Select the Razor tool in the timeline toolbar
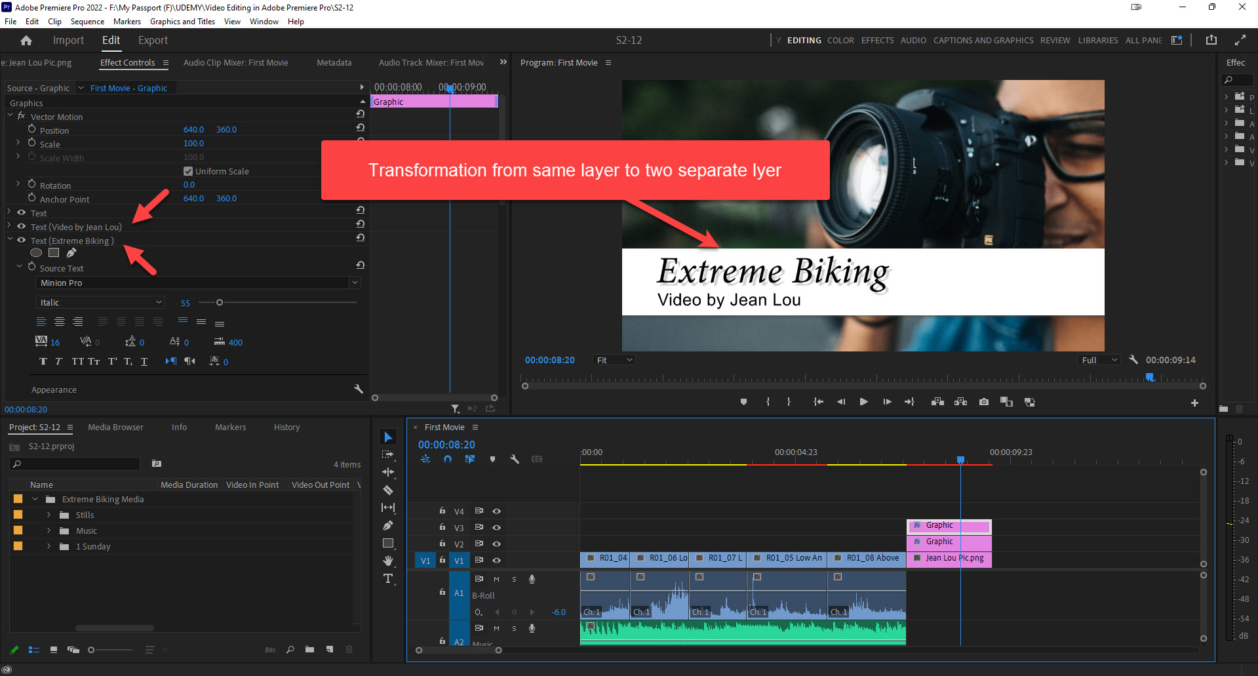This screenshot has height=676, width=1258. [388, 490]
